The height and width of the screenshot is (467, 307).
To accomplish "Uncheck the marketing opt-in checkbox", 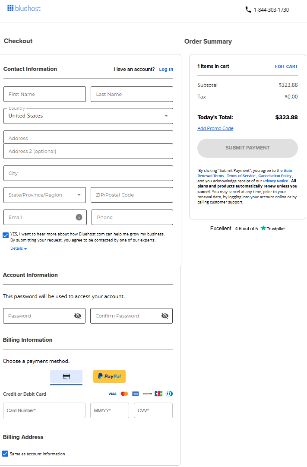I will pos(5,235).
